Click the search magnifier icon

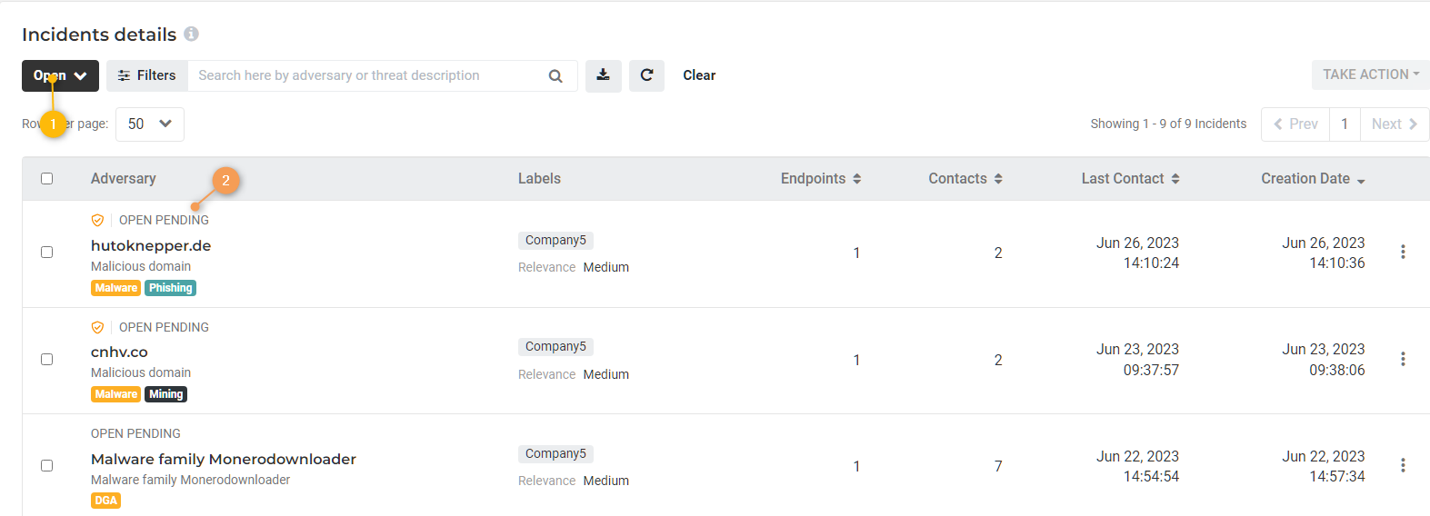point(555,76)
